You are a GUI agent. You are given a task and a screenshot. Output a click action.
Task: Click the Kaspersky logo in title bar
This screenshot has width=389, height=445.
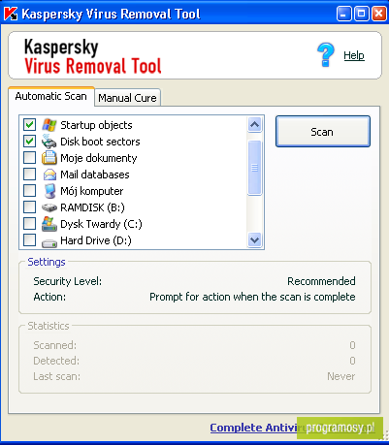point(11,14)
